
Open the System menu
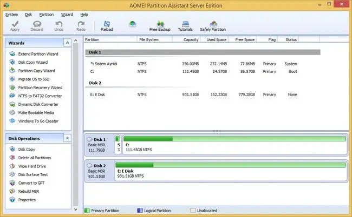(12, 15)
